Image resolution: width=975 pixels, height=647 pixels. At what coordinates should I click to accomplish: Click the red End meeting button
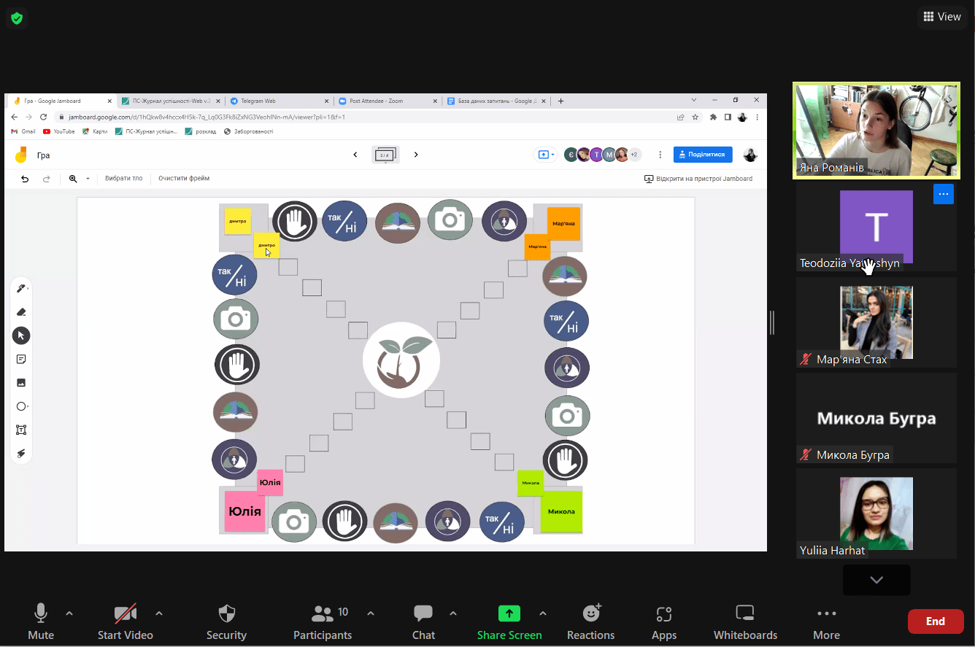(x=935, y=621)
